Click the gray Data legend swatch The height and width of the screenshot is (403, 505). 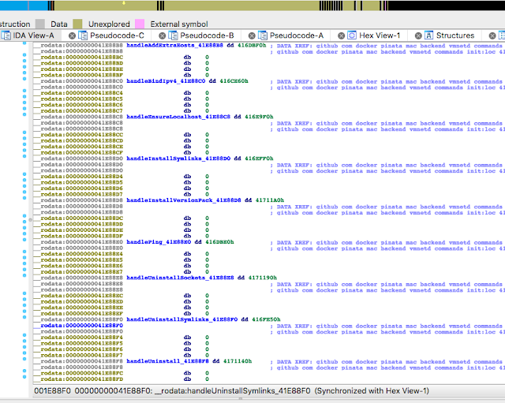click(x=40, y=24)
